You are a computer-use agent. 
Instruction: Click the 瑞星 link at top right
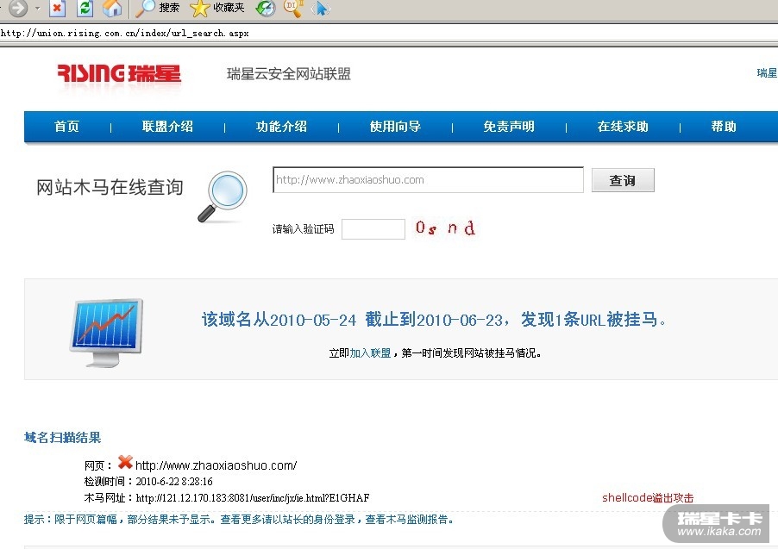tap(767, 73)
